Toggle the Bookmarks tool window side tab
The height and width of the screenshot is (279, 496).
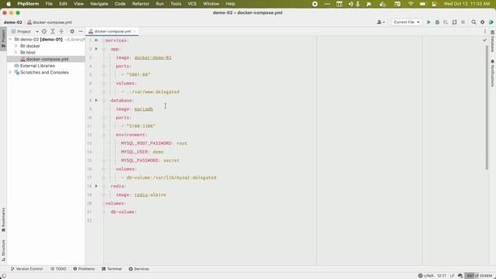coord(3,219)
